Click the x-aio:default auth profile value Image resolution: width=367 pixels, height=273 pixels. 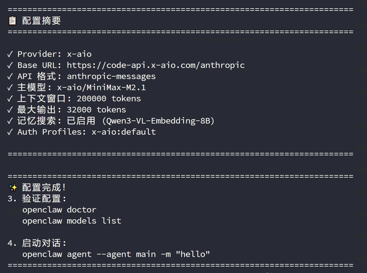click(x=124, y=132)
